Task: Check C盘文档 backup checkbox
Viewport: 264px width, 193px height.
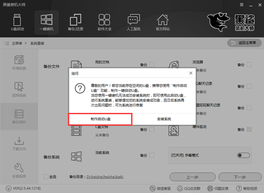Action: pyautogui.click(x=152, y=130)
